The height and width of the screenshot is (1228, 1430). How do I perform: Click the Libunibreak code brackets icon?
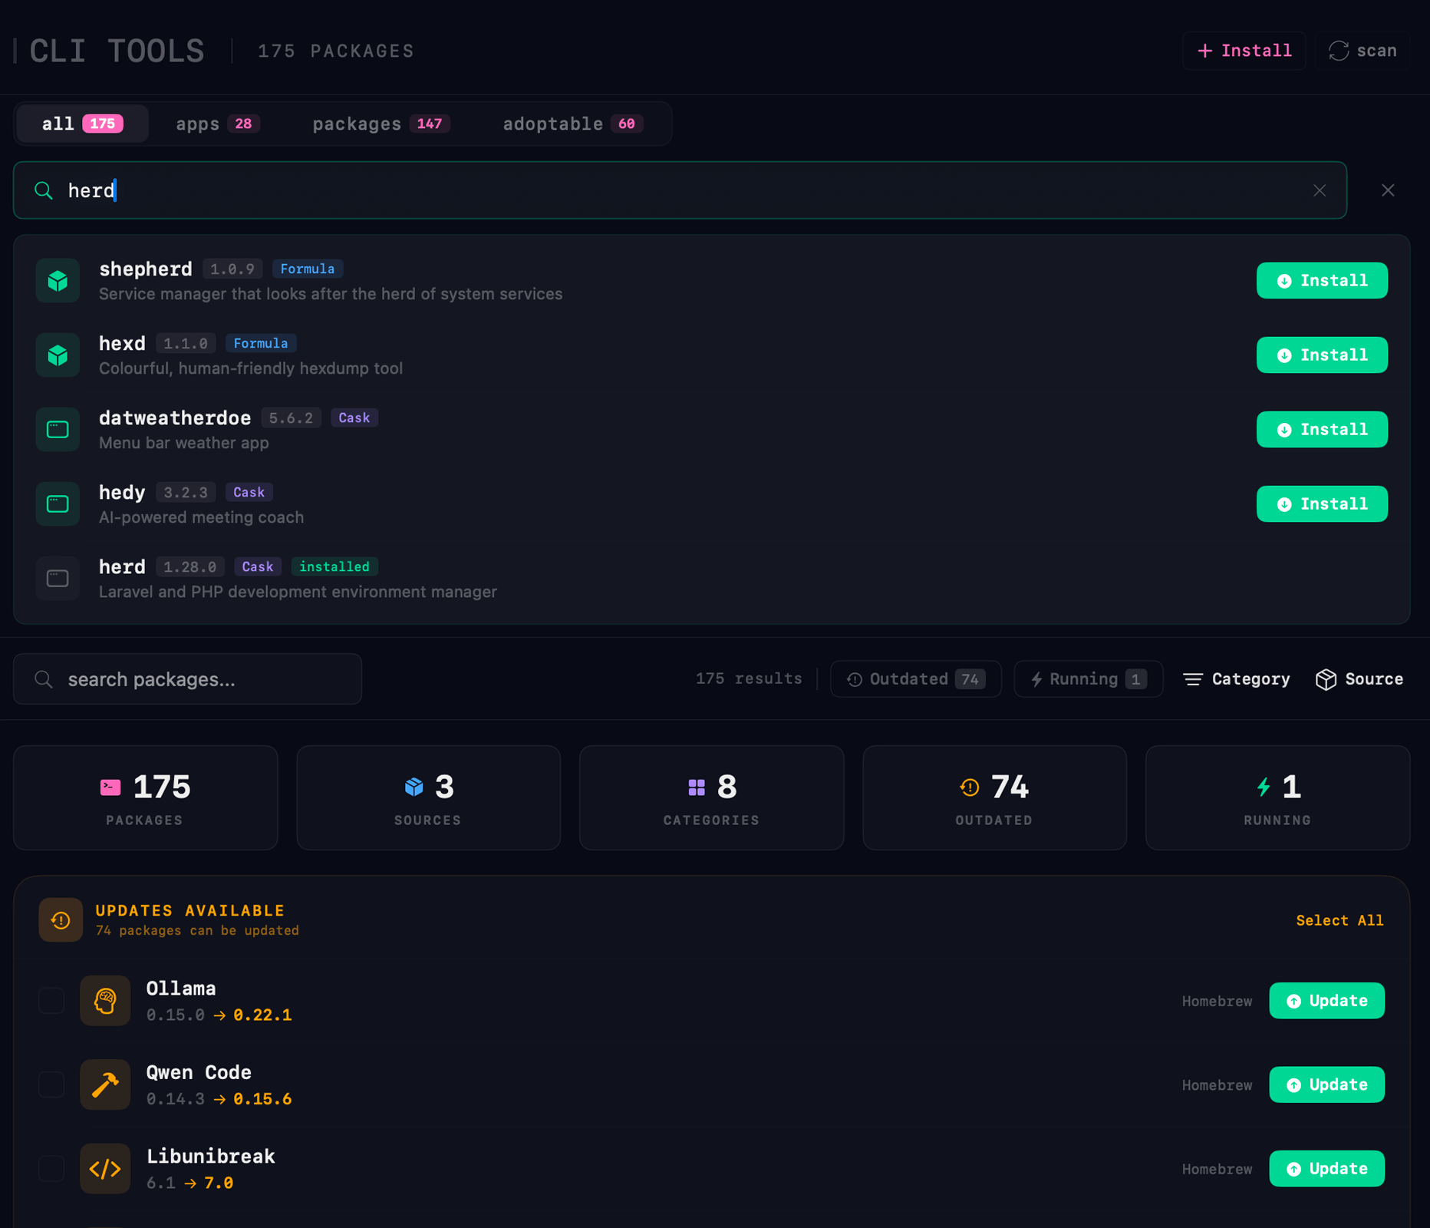105,1169
